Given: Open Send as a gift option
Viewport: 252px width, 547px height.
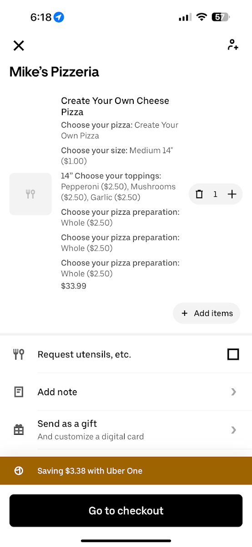Looking at the screenshot, I should tap(126, 430).
